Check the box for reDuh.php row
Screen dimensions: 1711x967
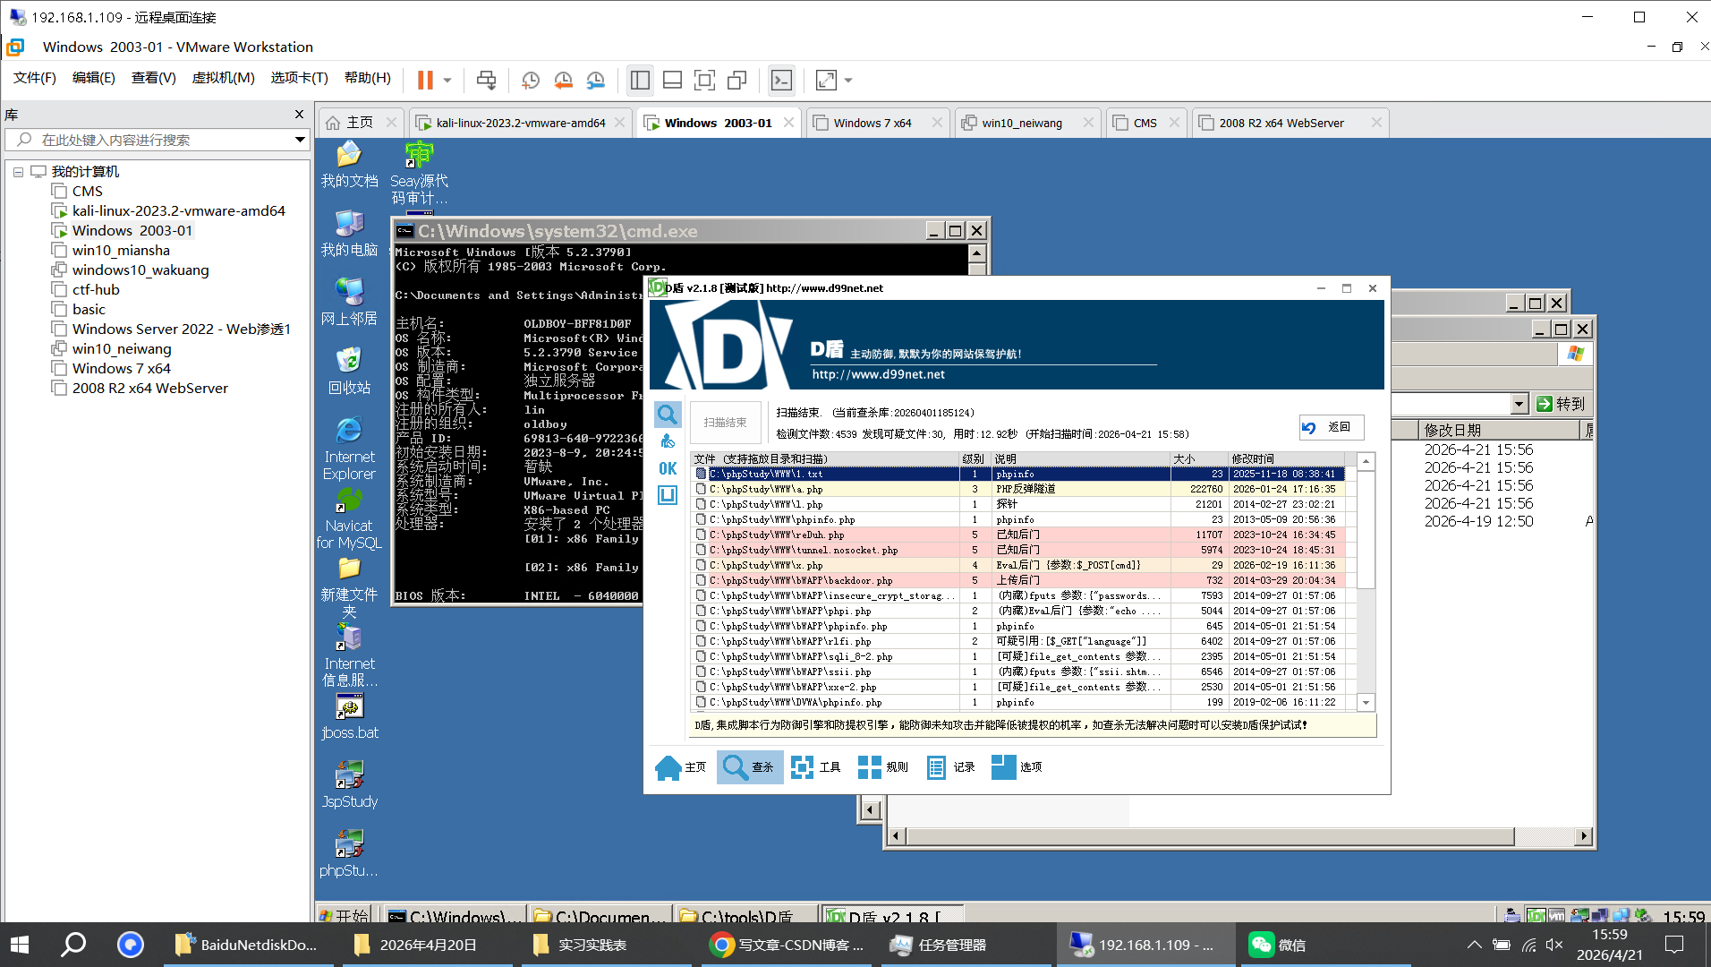coord(702,535)
